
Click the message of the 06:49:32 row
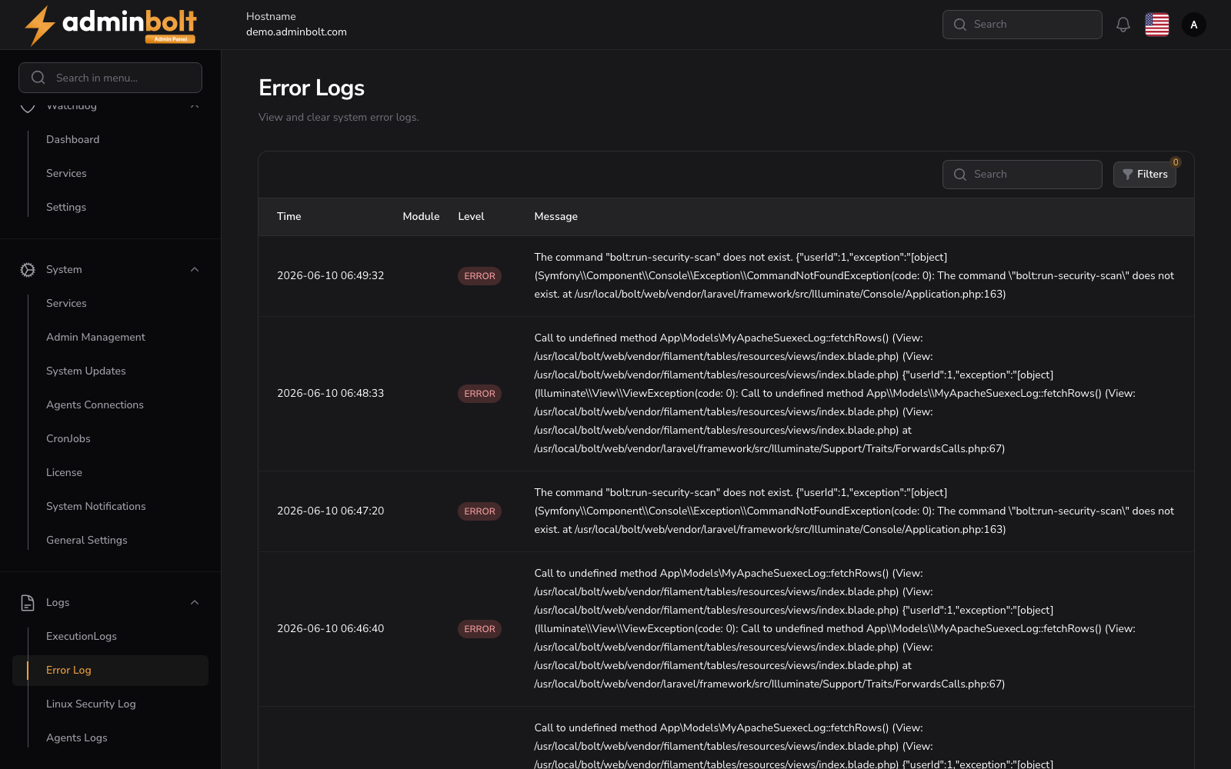(854, 276)
